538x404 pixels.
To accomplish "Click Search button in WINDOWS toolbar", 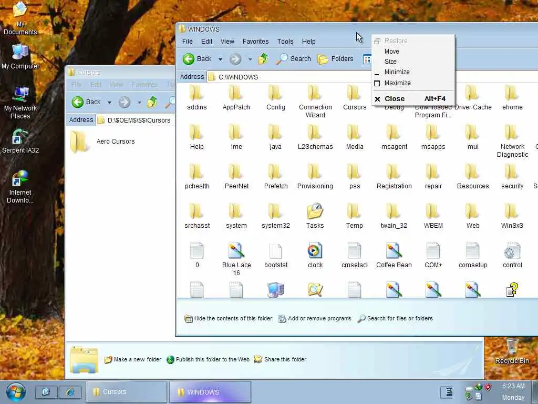I will click(x=293, y=59).
